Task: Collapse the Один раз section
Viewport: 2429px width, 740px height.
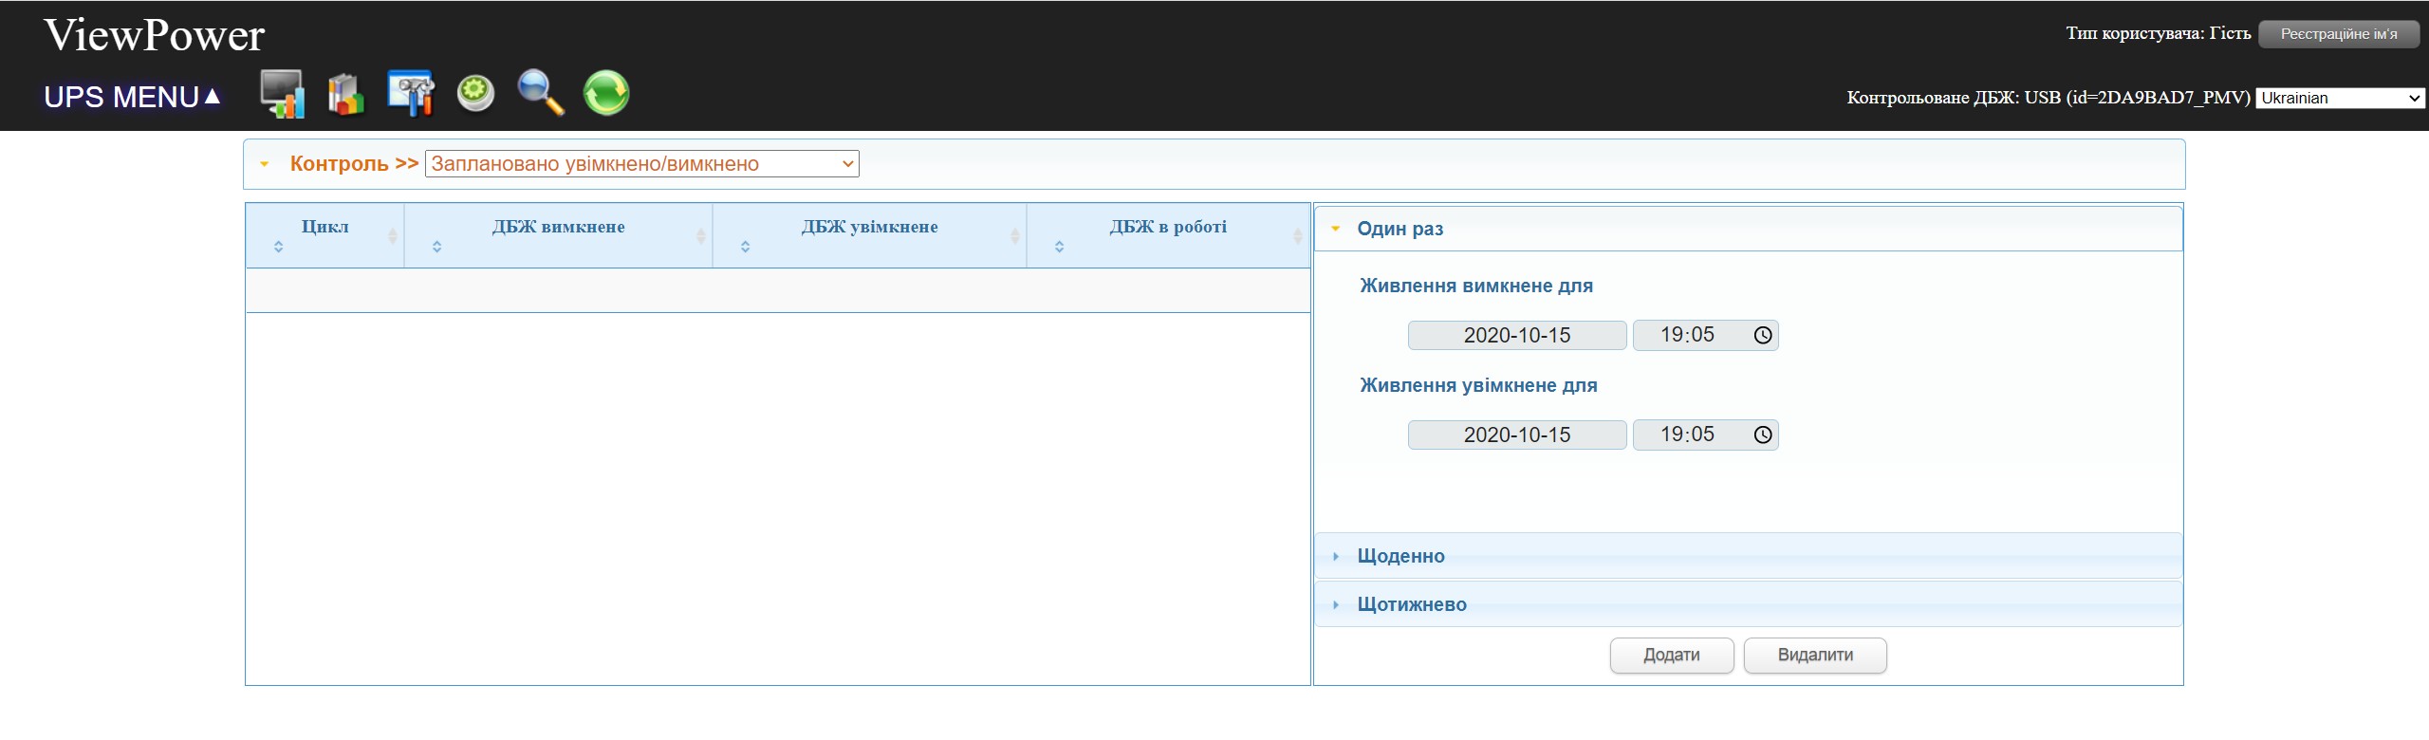Action: coord(1400,229)
